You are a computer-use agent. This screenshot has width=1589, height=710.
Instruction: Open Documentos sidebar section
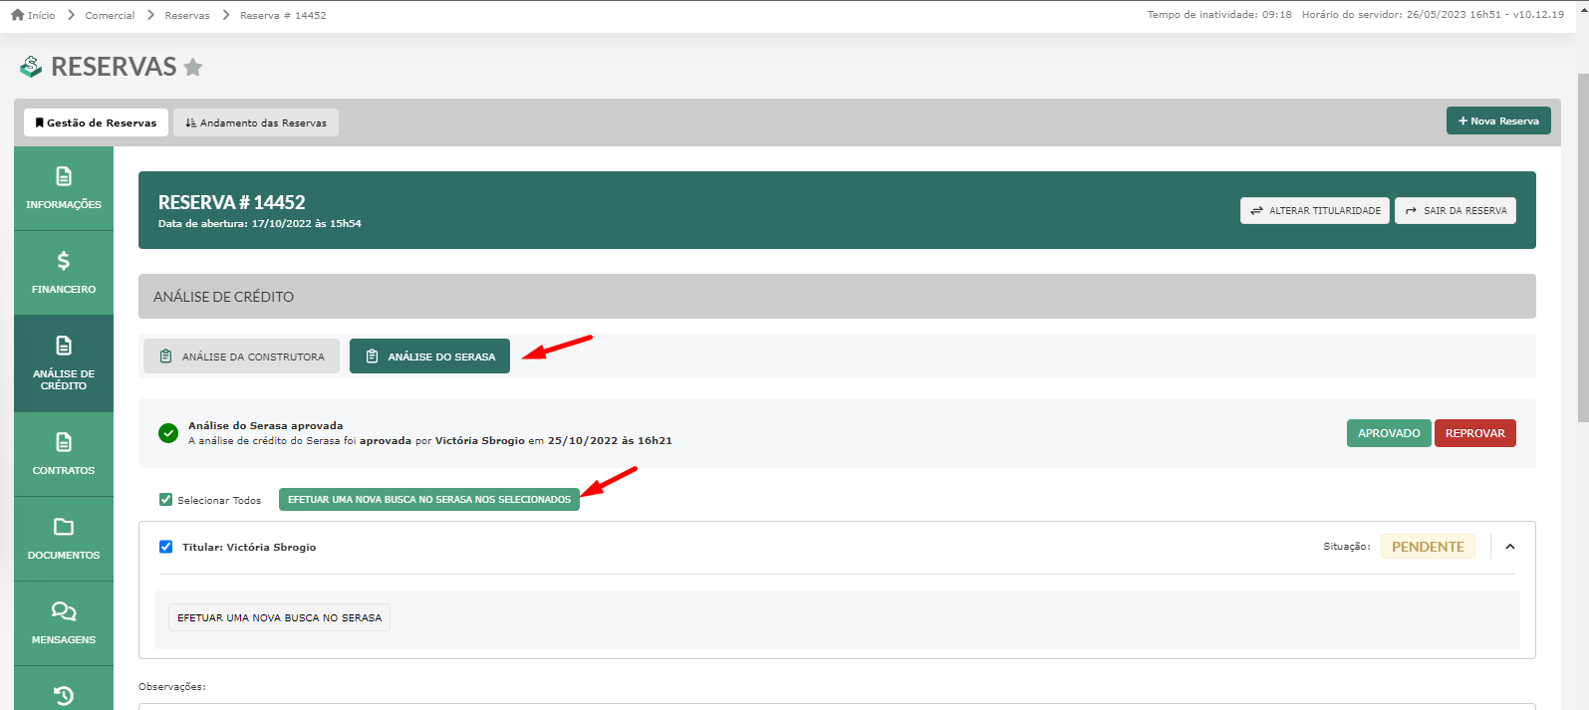click(x=64, y=539)
